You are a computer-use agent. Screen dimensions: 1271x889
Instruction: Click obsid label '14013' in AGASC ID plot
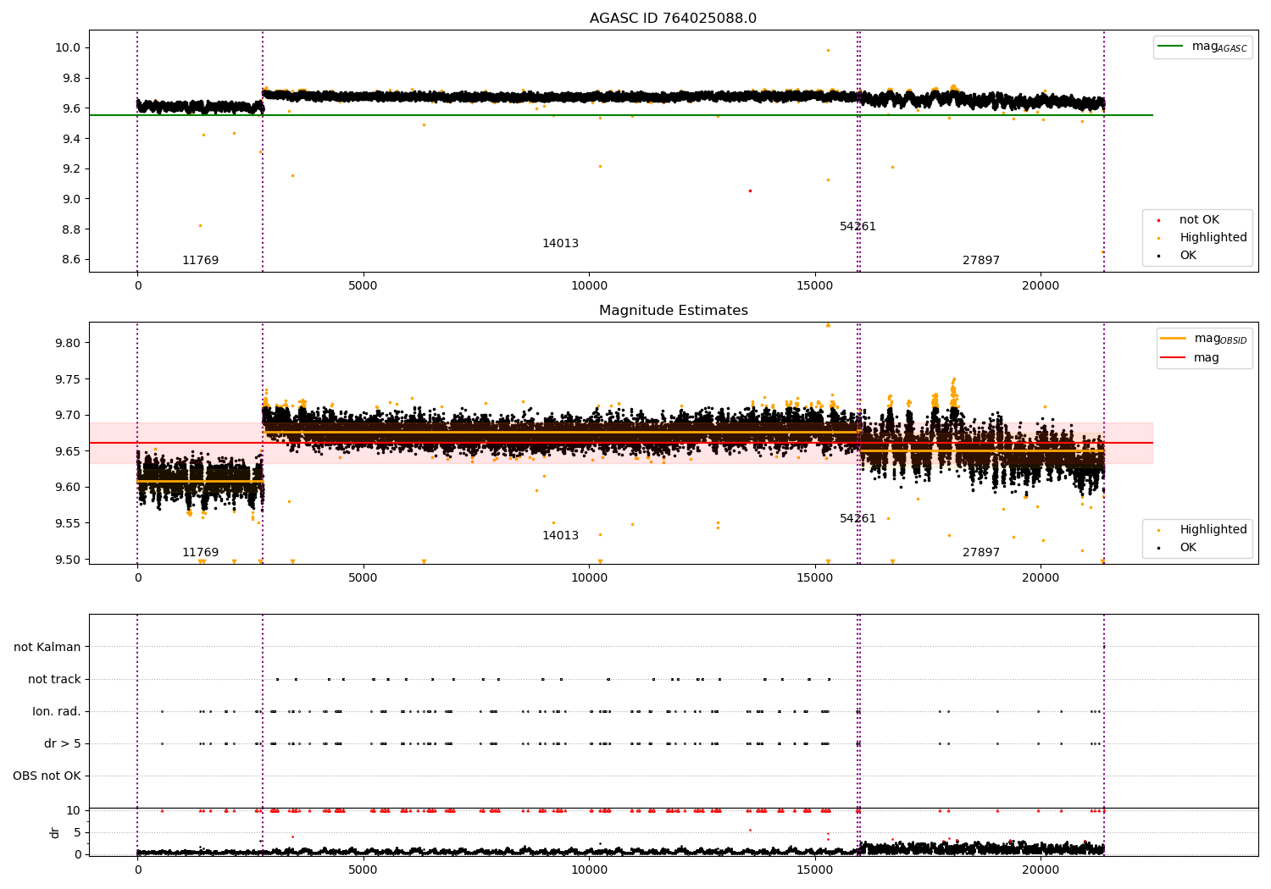tap(560, 244)
